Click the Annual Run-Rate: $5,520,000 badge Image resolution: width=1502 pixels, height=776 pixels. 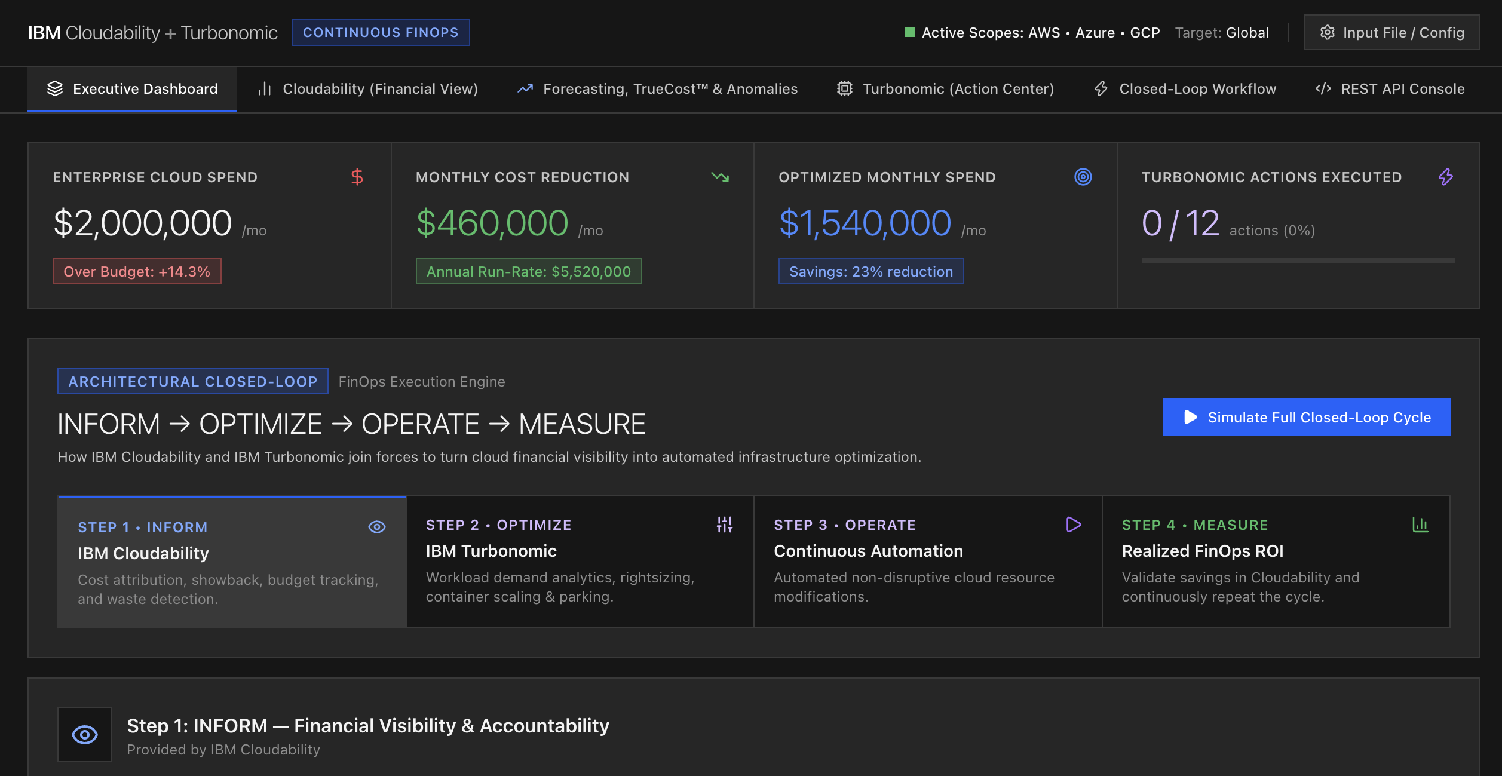[x=529, y=271]
